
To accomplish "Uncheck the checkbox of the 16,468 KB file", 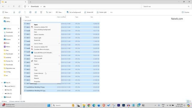I will click(x=25, y=23).
